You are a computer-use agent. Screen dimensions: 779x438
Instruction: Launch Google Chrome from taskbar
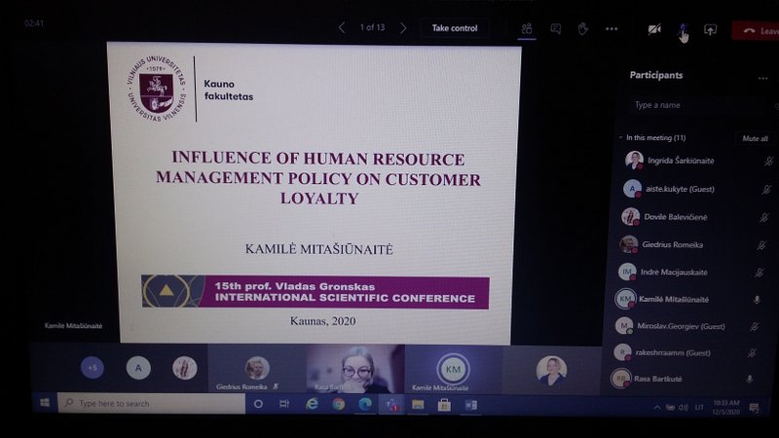pyautogui.click(x=338, y=404)
